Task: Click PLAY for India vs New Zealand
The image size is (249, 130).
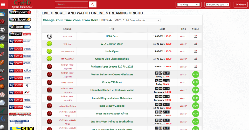Action: [196, 106]
